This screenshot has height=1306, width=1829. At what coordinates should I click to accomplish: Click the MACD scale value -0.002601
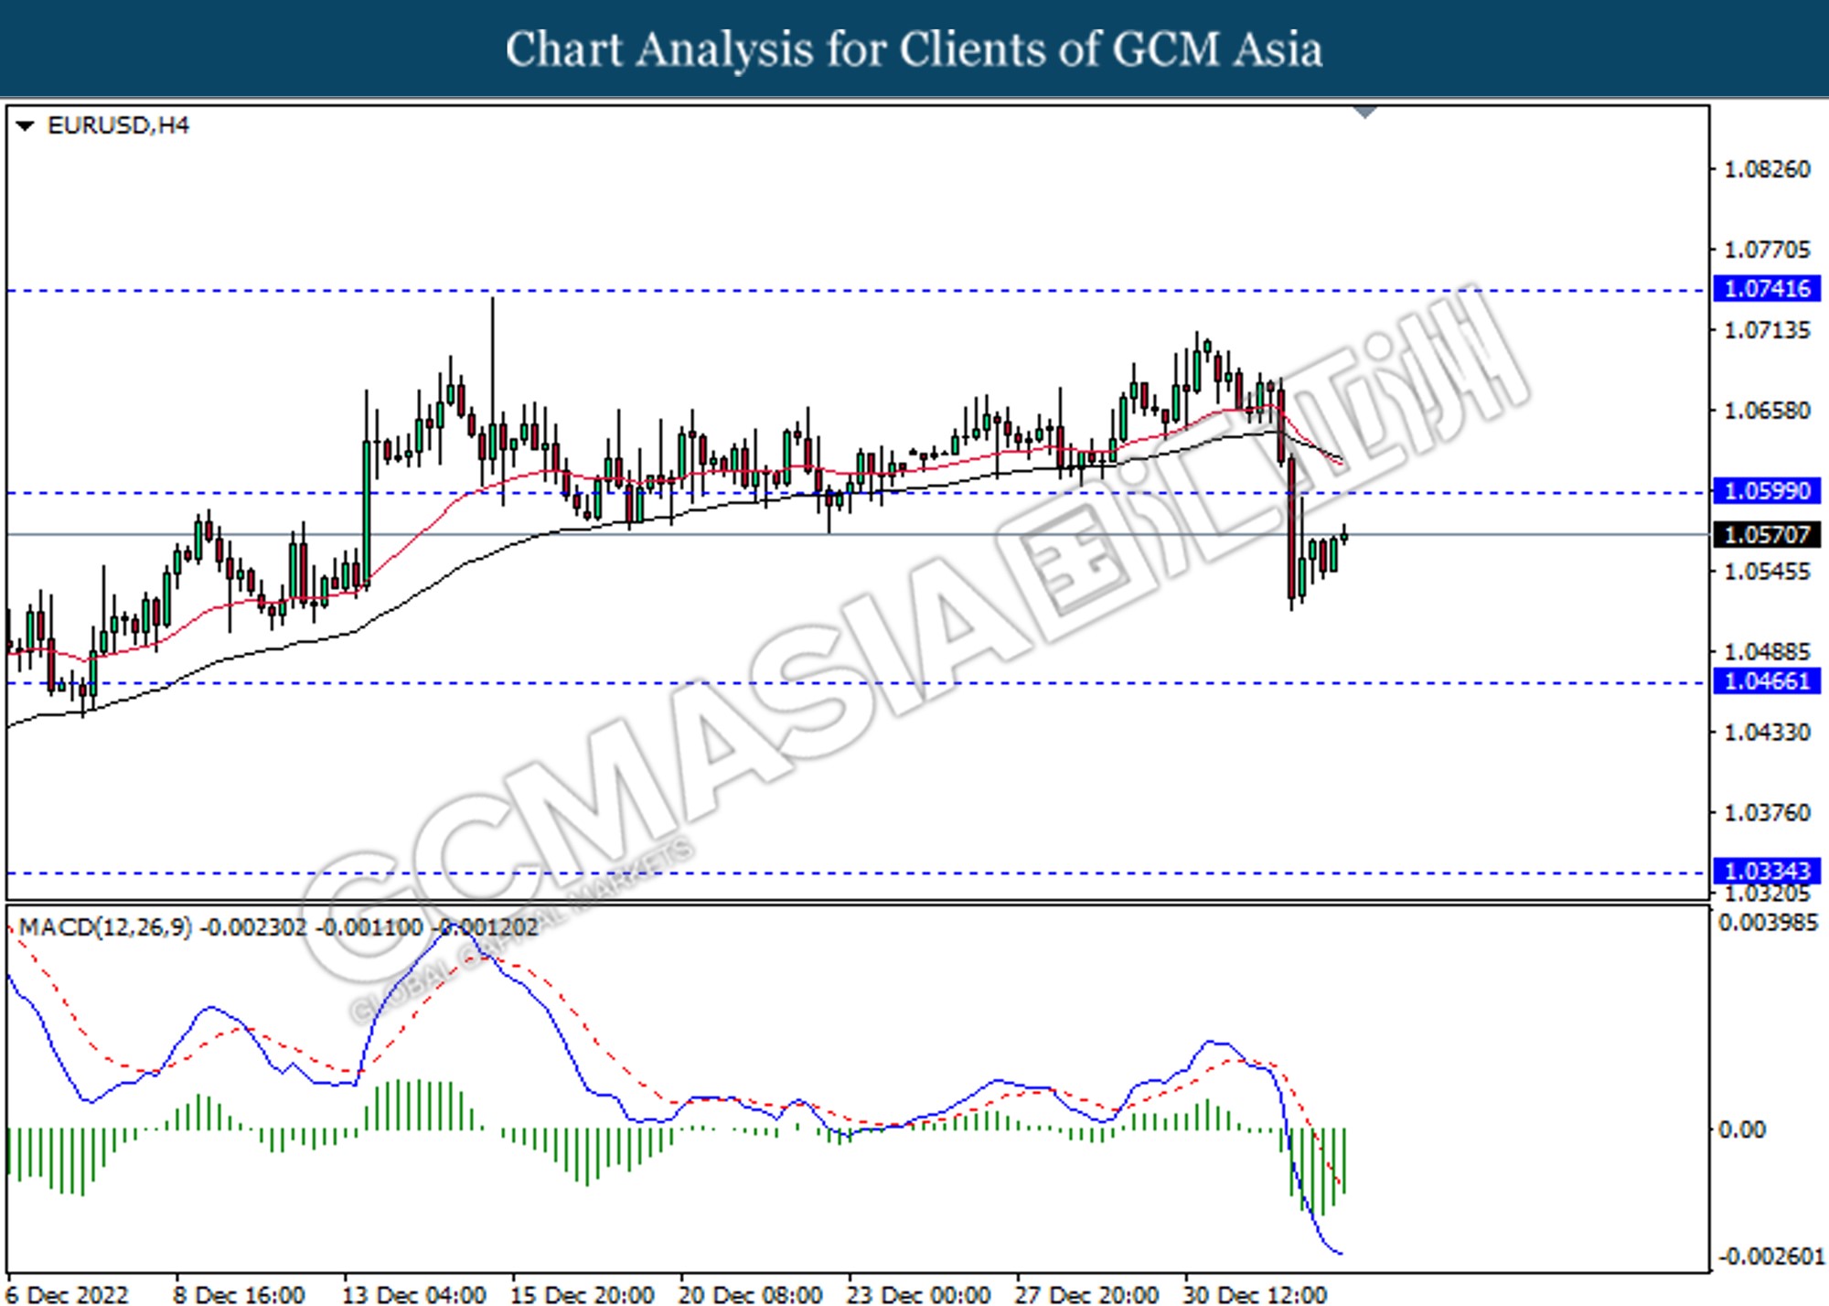1770,1257
